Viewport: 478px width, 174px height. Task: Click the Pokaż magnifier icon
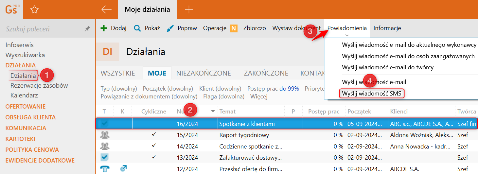[137, 28]
